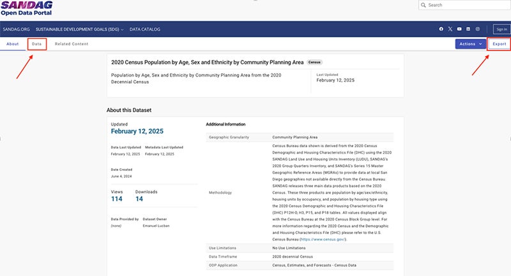
Task: Click the dataset owner Emanuel Lucban
Action: (156, 226)
